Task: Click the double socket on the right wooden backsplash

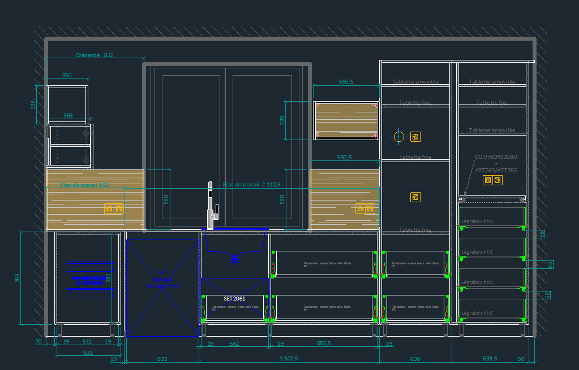Action: pos(365,208)
